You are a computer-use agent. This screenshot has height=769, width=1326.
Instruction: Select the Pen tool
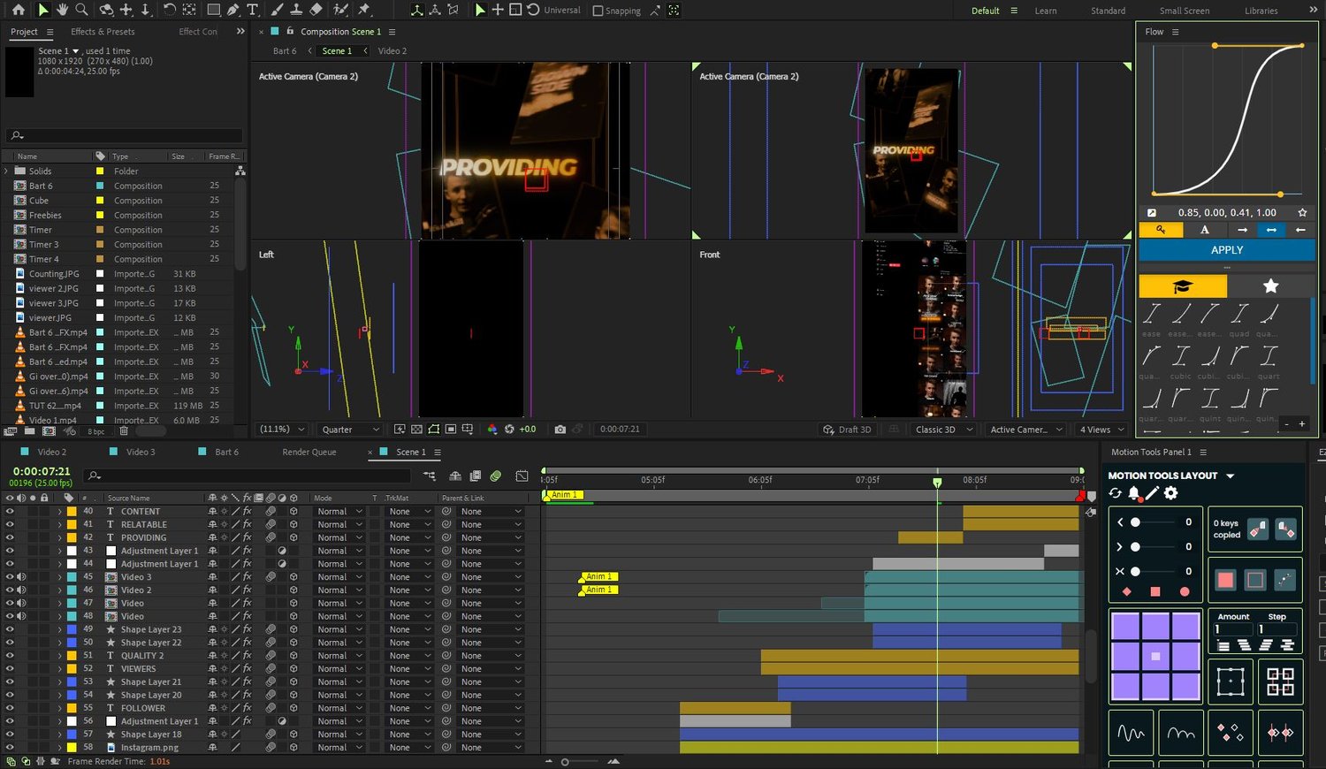click(232, 10)
